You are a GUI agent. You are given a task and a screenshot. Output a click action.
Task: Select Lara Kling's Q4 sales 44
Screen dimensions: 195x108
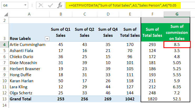point(108,87)
